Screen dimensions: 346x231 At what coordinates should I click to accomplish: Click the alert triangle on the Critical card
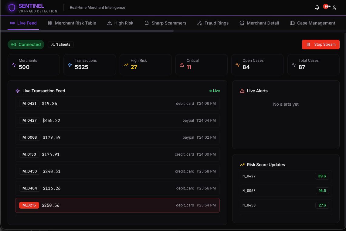coord(182,64)
